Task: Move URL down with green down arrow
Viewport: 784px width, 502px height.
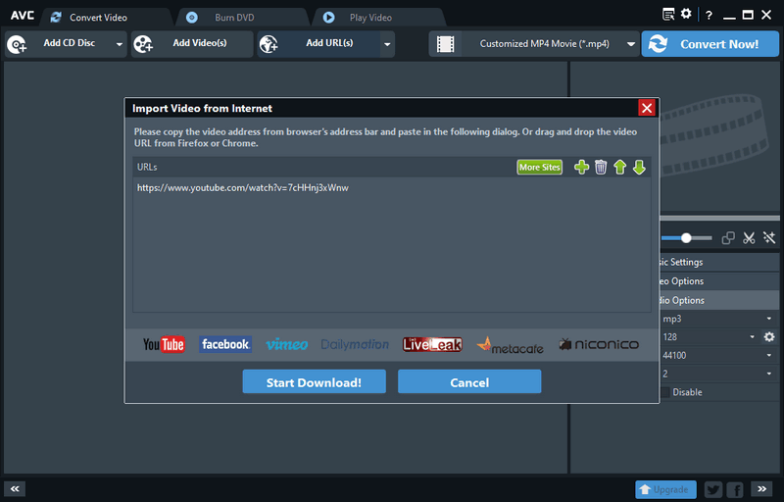Action: pyautogui.click(x=639, y=167)
